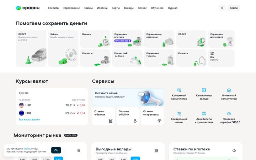
Task: Open the Карты menu
Action: tap(116, 8)
